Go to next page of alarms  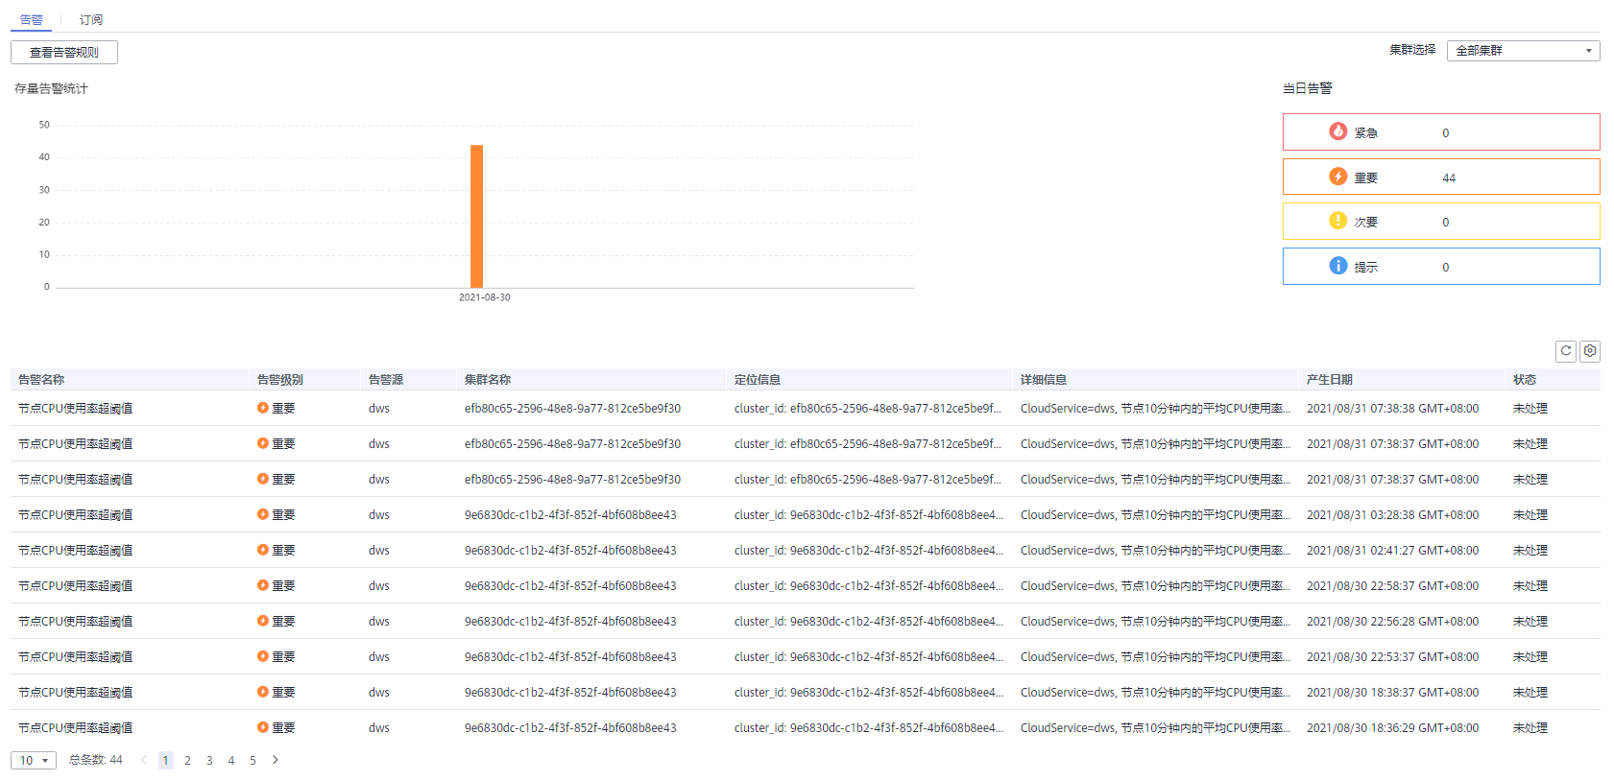pos(276,760)
